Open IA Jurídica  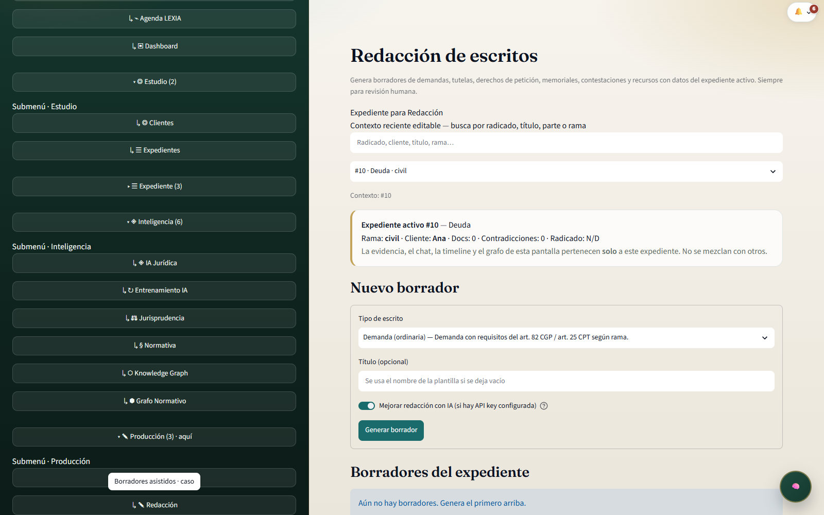154,263
